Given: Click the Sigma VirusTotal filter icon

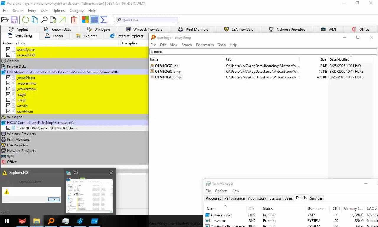Looking at the screenshot, I should click(x=104, y=20).
